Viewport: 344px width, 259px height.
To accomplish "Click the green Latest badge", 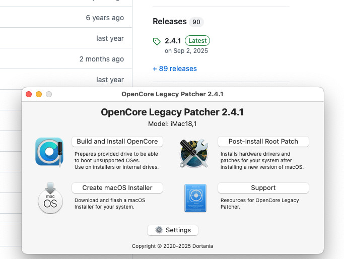I will point(197,41).
